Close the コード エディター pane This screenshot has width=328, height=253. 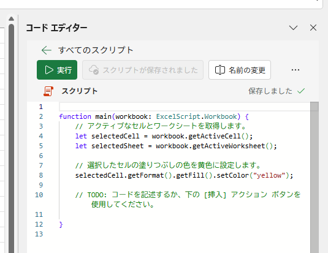pos(313,28)
